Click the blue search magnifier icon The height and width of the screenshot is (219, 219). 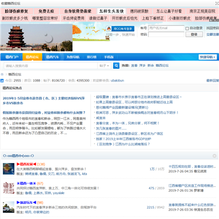pyautogui.click(x=116, y=66)
